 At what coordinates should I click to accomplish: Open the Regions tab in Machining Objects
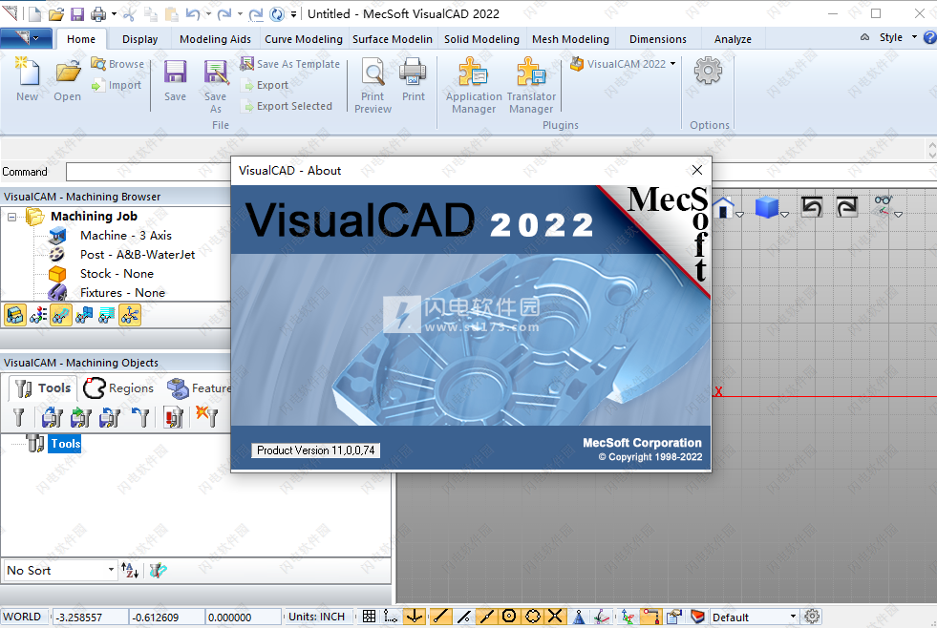pos(119,388)
